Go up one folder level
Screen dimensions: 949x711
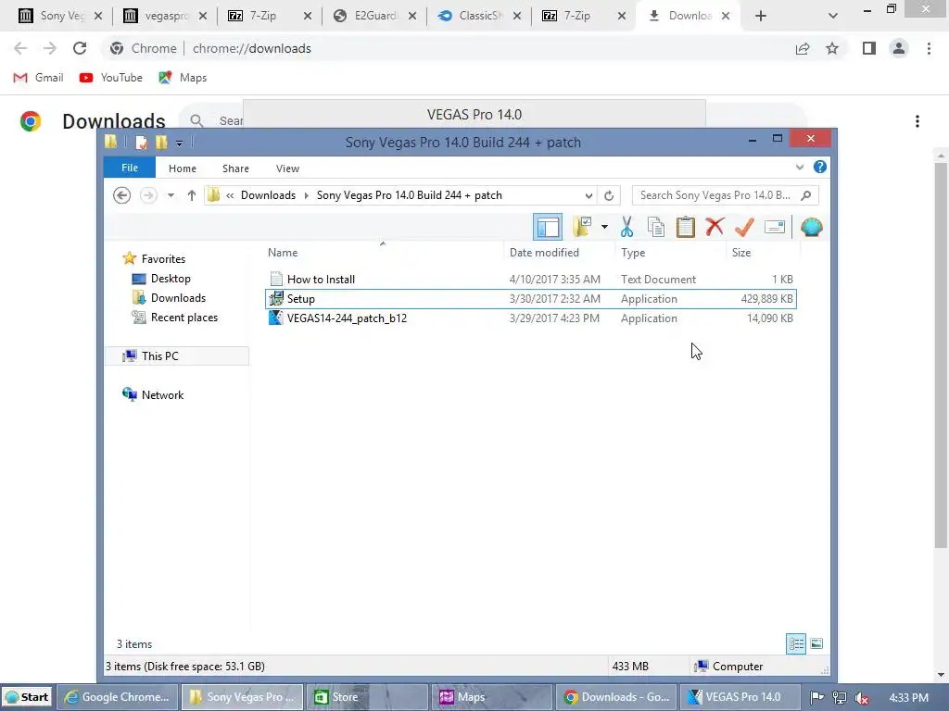point(191,195)
